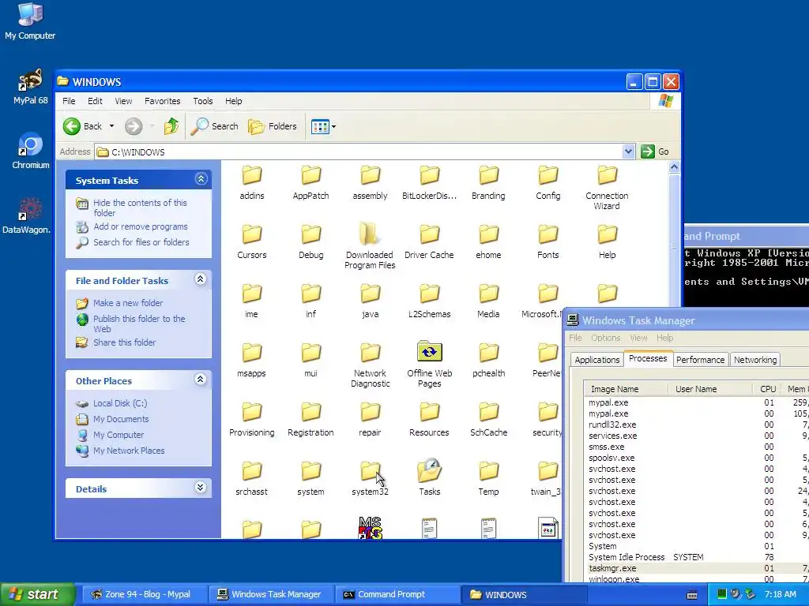Click Make a new folder link
809x606 pixels.
[x=128, y=303]
